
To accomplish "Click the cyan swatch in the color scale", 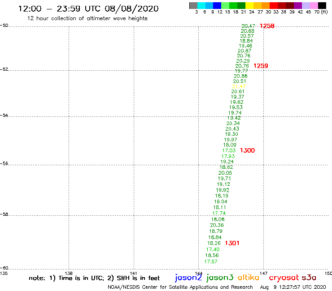I will coord(201,5).
